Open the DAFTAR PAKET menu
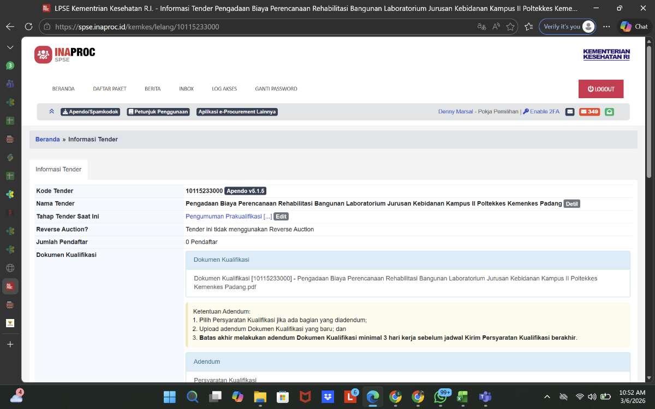The height and width of the screenshot is (409, 655). (x=110, y=89)
